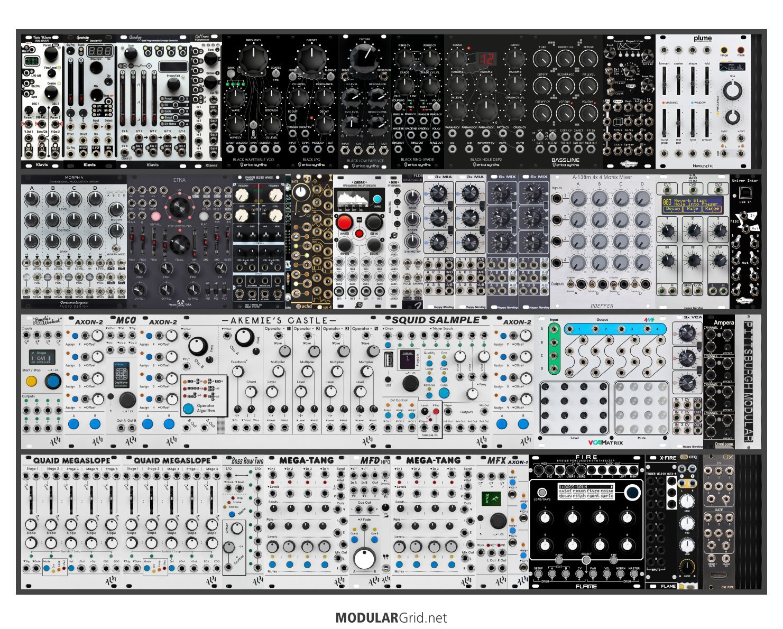Click the top knob on the 3x VCA module

pyautogui.click(x=687, y=332)
